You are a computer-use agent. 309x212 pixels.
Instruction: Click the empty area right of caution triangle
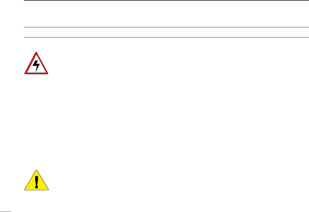(x=177, y=180)
